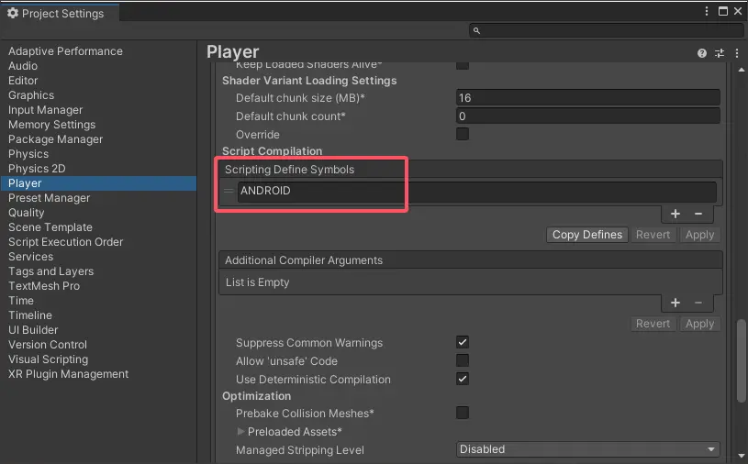
Task: Click Apply under Scripting Define Symbols
Action: click(700, 235)
